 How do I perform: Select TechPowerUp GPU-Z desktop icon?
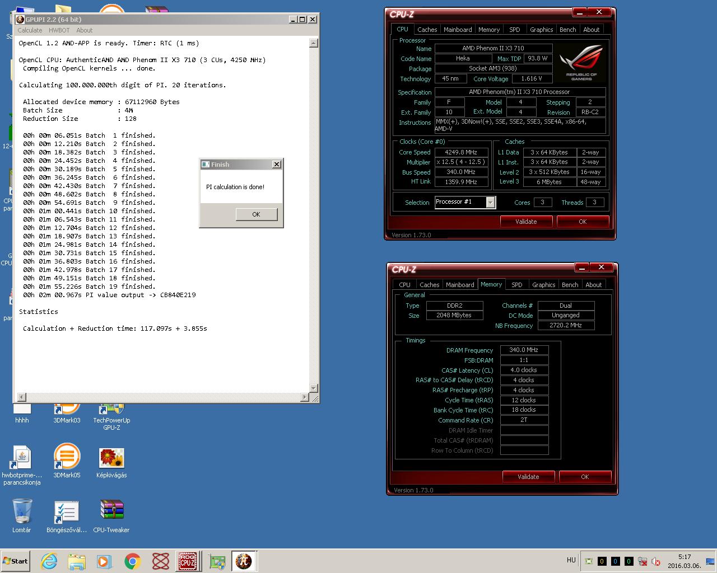(111, 417)
